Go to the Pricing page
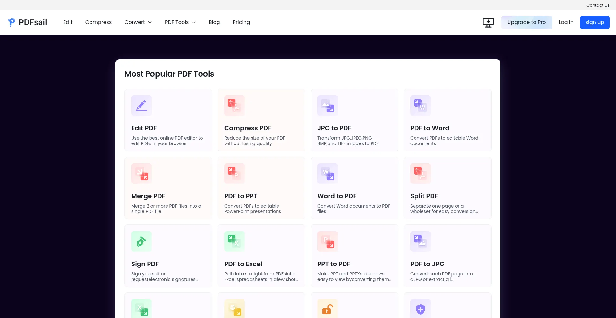 241,22
